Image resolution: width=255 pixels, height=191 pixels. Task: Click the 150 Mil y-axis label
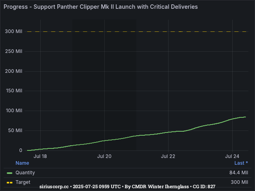pos(14,91)
